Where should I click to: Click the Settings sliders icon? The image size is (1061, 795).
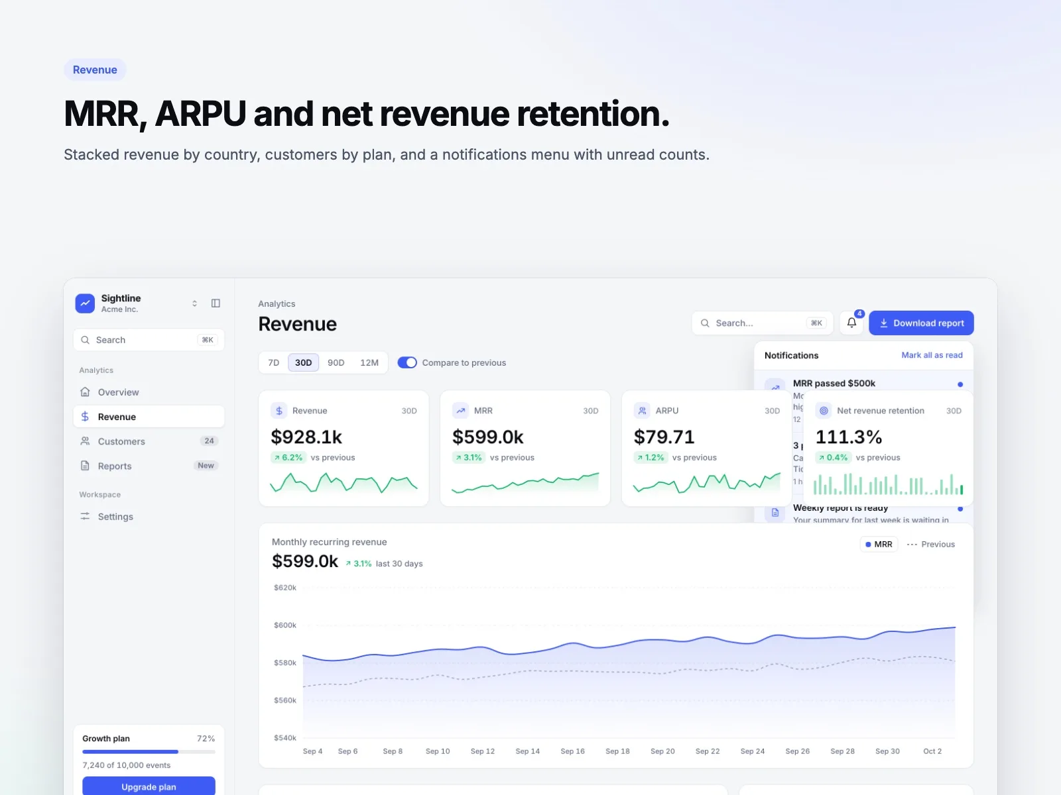pyautogui.click(x=85, y=517)
